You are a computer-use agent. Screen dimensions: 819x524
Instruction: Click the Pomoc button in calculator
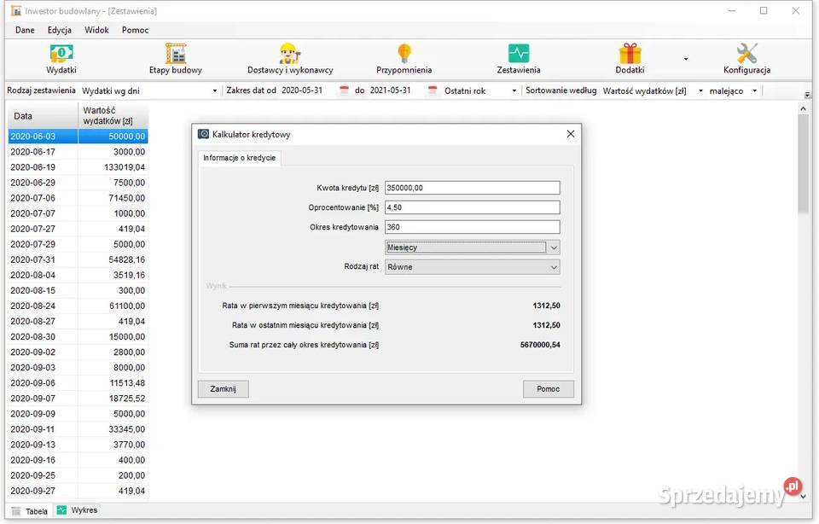pyautogui.click(x=548, y=389)
